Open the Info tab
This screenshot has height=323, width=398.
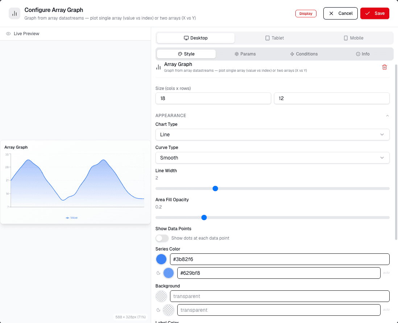click(x=363, y=54)
